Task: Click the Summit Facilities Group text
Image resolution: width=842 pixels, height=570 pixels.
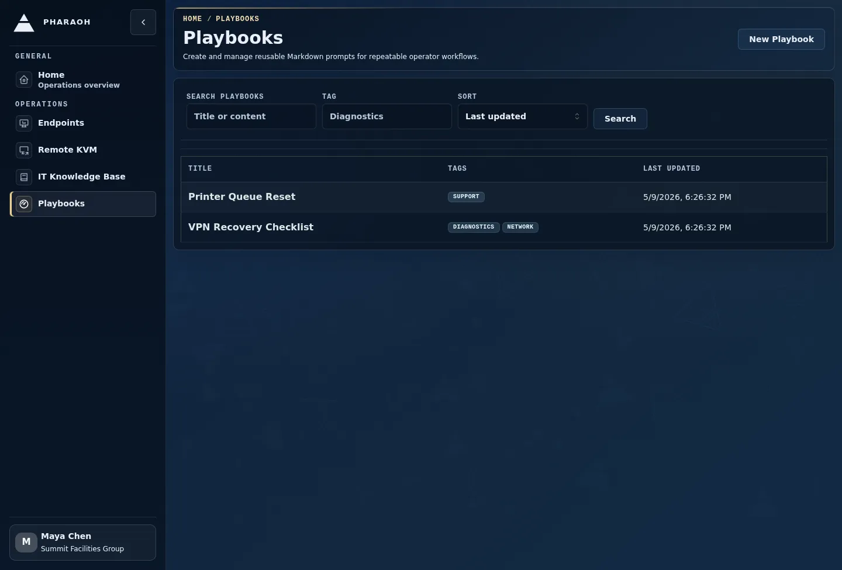Action: tap(82, 549)
